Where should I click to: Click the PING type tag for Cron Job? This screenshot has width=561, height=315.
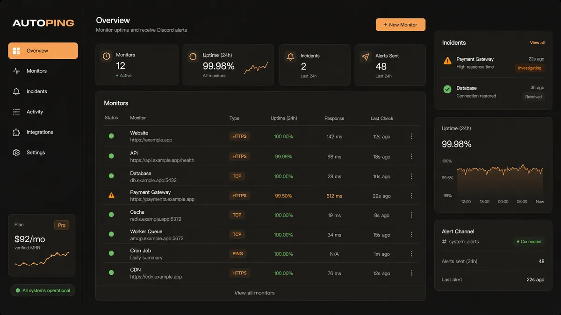tap(237, 254)
